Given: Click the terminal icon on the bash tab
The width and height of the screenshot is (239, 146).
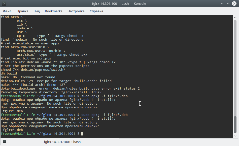Looking at the screenshot, I should (x=5, y=142).
